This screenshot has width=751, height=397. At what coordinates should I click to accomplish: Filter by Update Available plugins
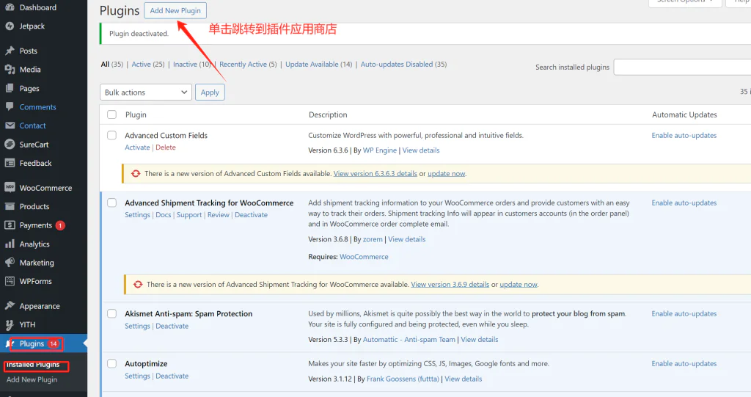click(318, 65)
